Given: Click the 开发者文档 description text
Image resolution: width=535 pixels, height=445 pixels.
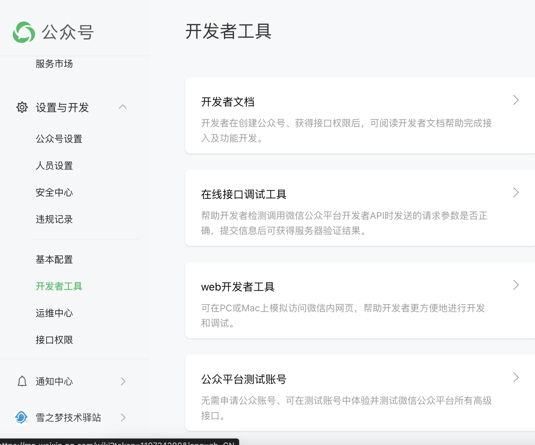Looking at the screenshot, I should [x=347, y=130].
